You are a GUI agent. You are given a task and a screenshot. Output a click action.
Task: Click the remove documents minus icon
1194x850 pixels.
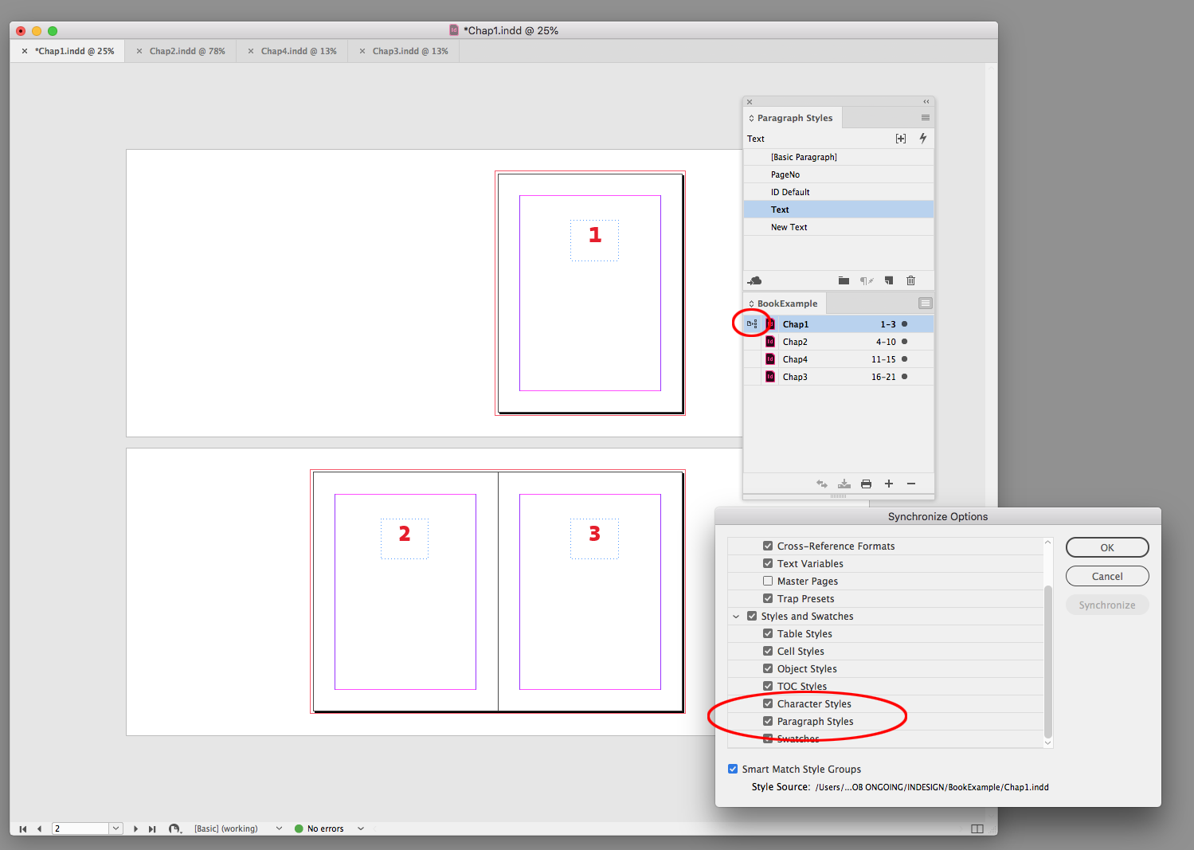(x=911, y=484)
